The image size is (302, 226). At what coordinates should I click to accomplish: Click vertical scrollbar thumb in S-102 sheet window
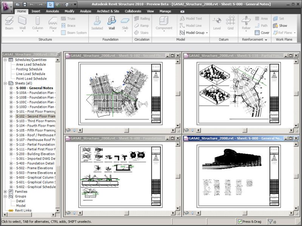tap(178, 93)
